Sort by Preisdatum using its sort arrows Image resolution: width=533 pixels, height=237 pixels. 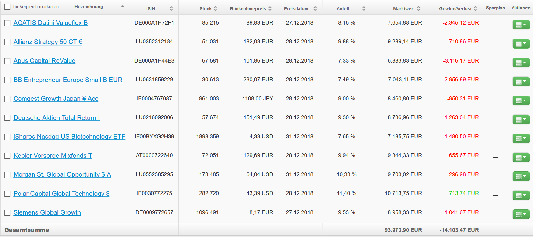pyautogui.click(x=315, y=9)
